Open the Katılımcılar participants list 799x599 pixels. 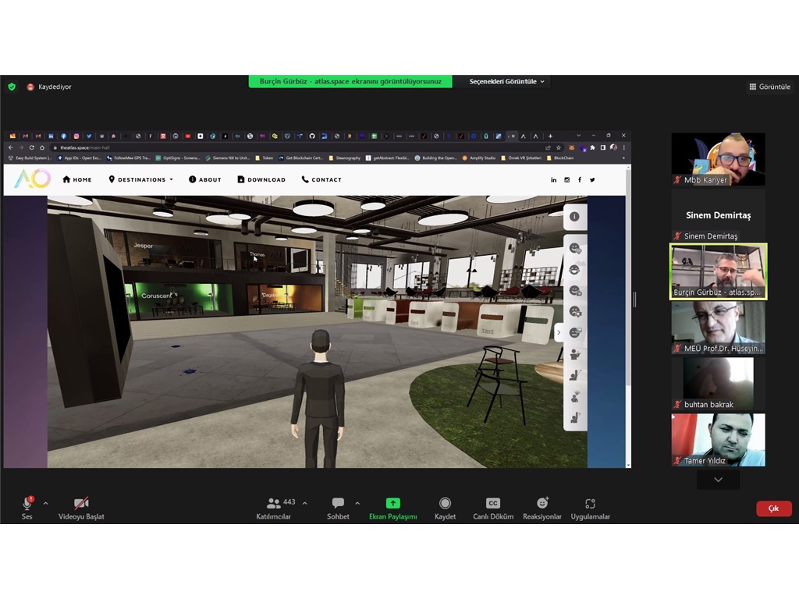pos(275,509)
